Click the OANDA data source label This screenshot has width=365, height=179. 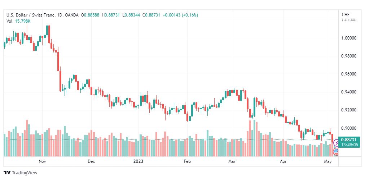(x=71, y=15)
